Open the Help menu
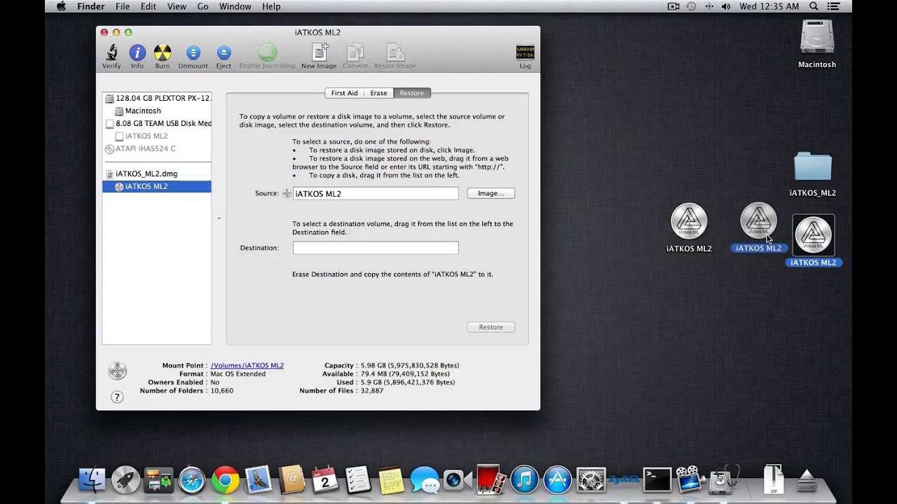The height and width of the screenshot is (504, 897). (271, 6)
